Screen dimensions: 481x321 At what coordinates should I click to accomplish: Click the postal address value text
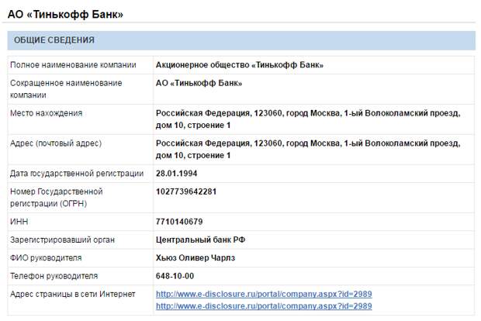308,150
